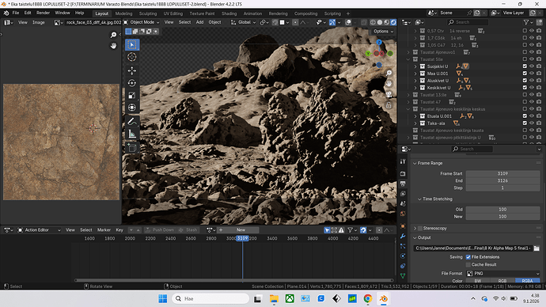The height and width of the screenshot is (307, 546).
Task: Collapse the Taustat 5lle collection
Action: [x=408, y=59]
